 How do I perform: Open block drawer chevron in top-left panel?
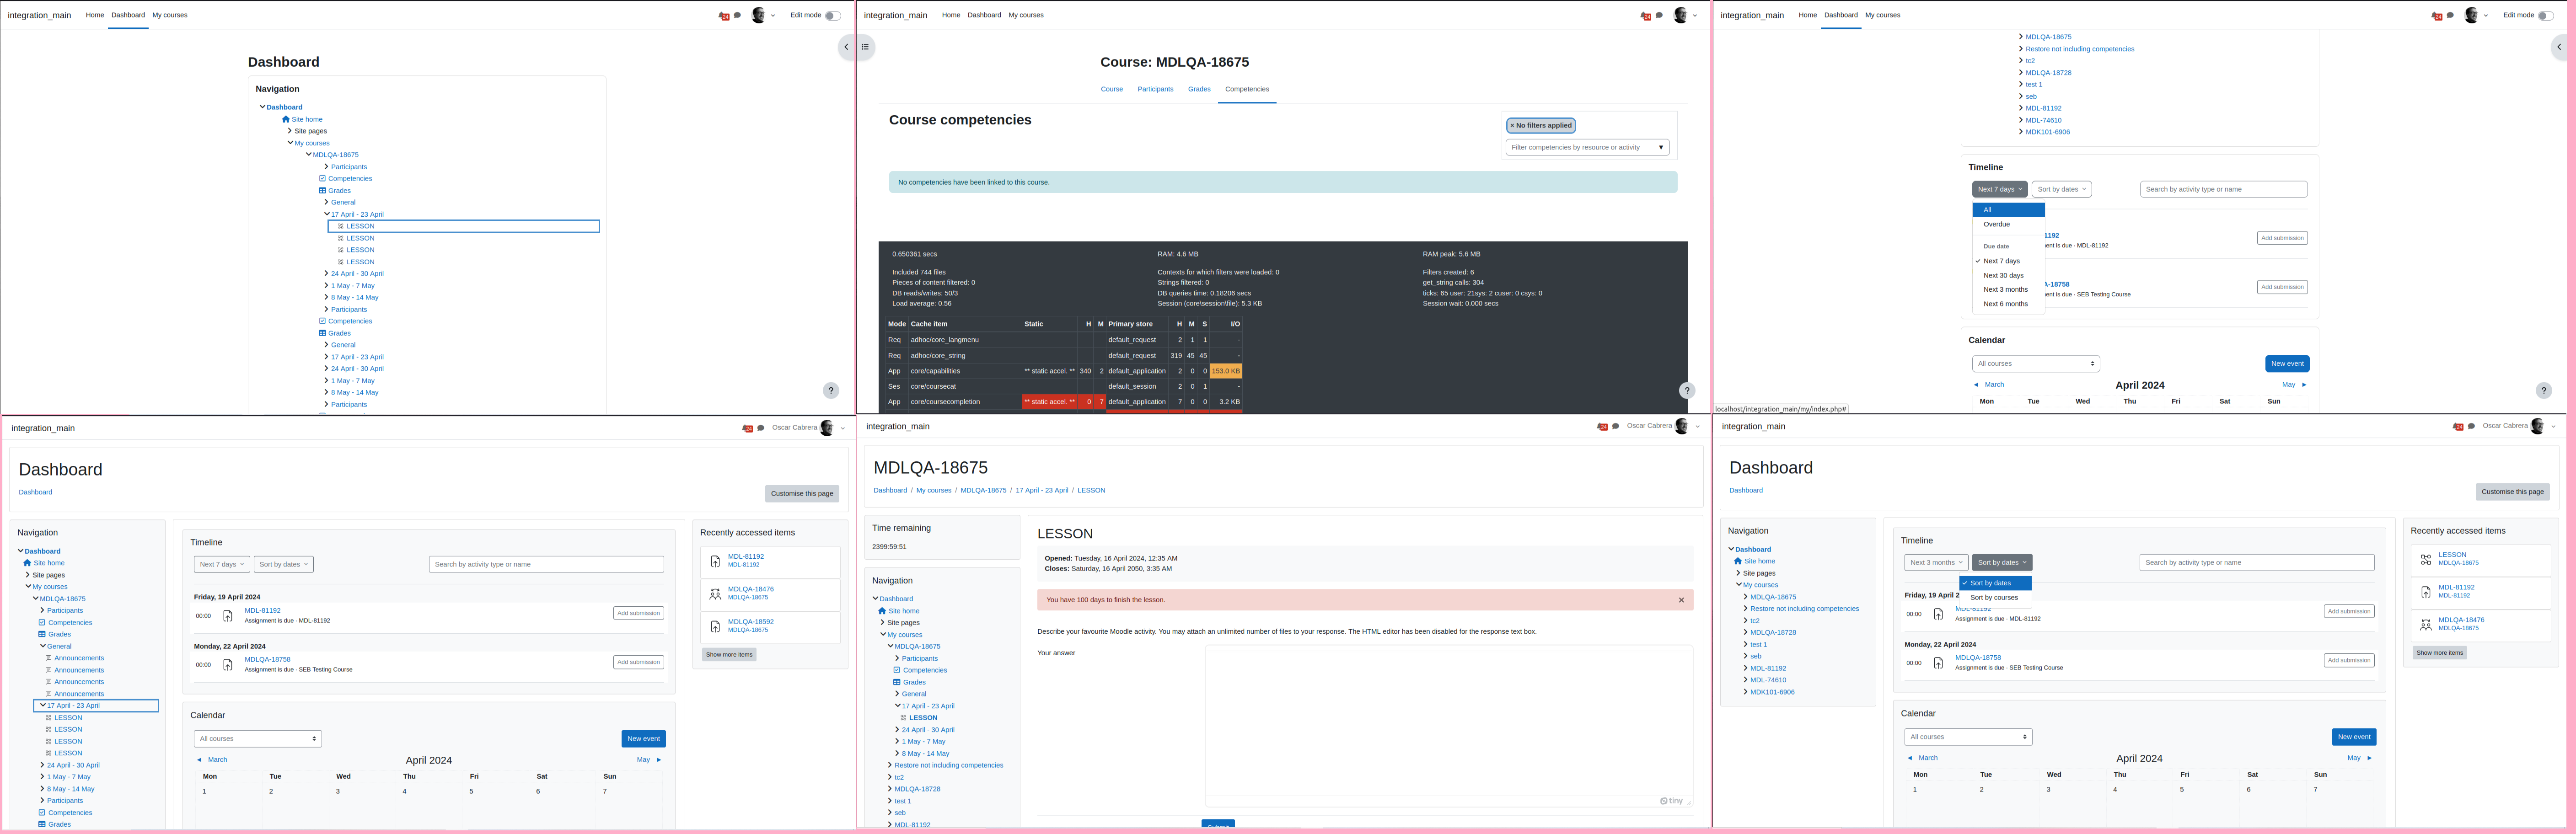[846, 46]
